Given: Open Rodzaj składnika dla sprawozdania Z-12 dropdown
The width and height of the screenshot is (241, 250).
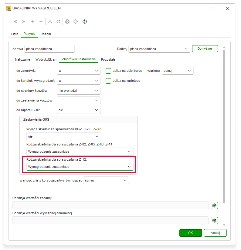Looking at the screenshot, I should coord(80,167).
